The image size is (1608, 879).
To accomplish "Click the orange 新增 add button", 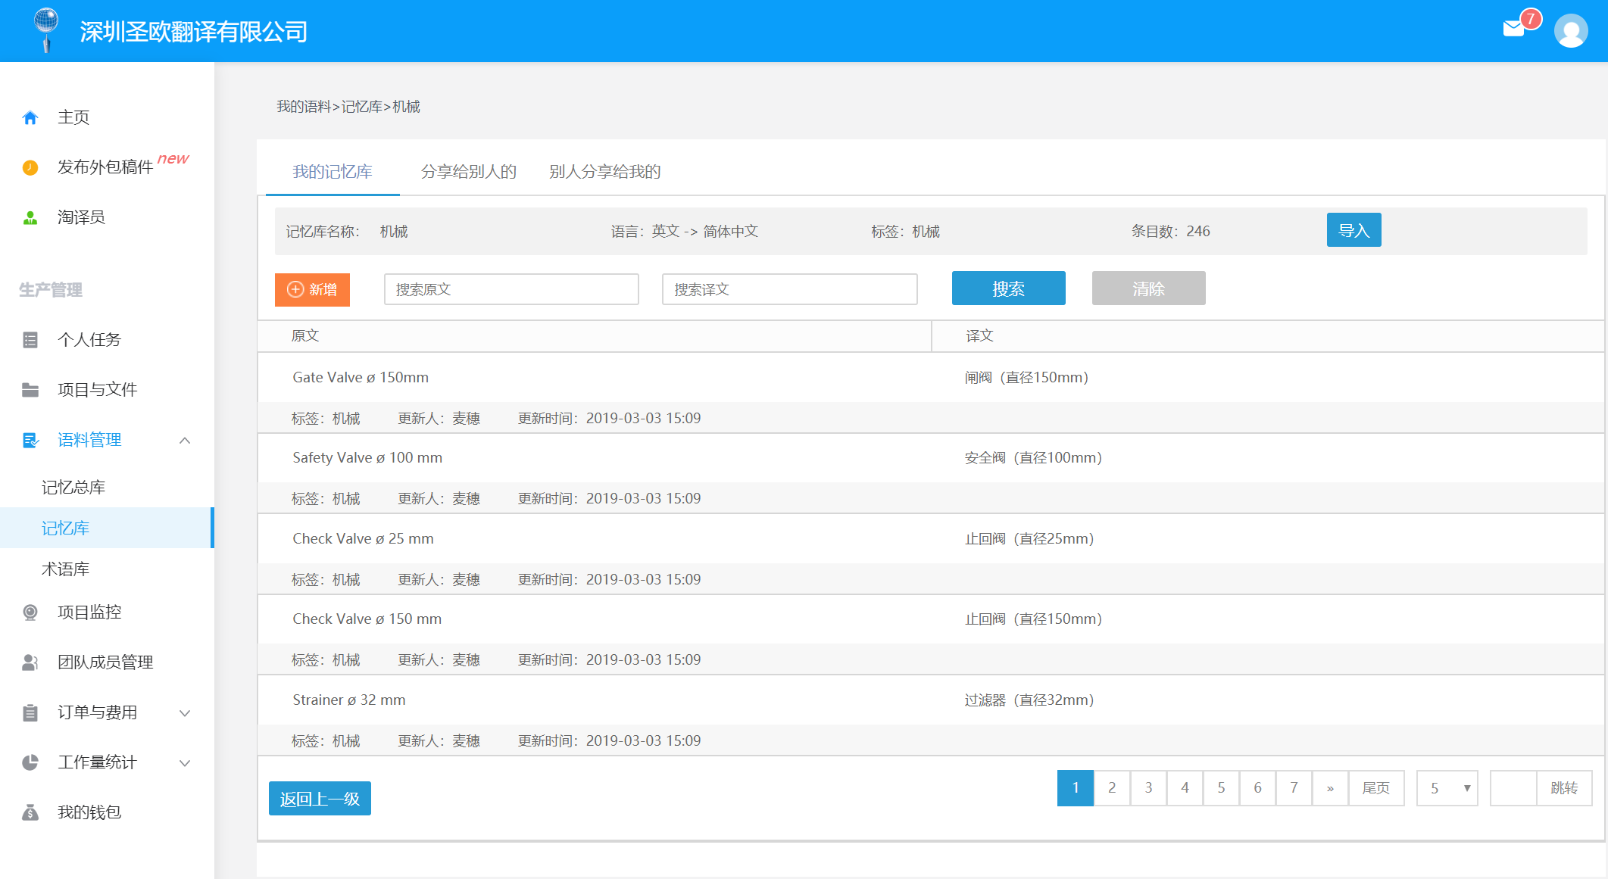I will click(312, 290).
